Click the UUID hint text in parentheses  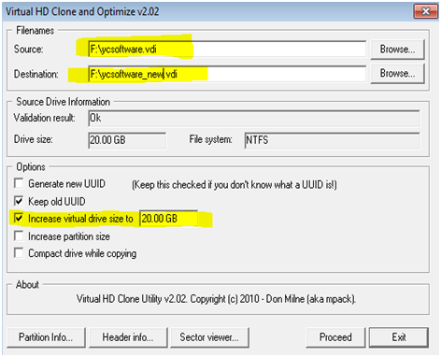(235, 185)
